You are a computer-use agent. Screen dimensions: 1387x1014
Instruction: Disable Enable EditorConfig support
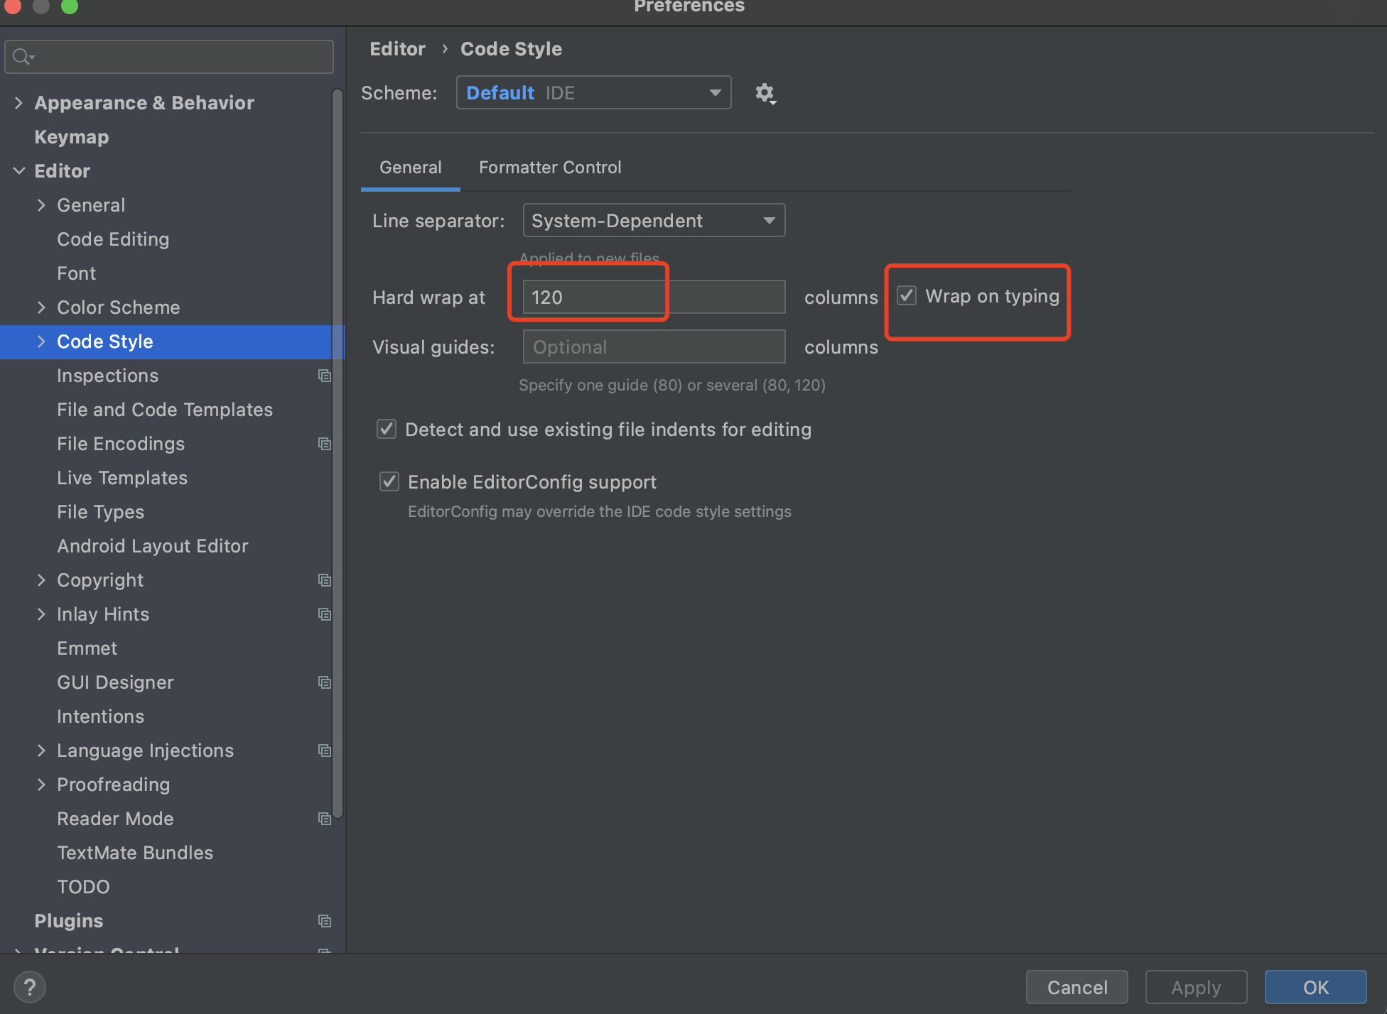tap(389, 481)
